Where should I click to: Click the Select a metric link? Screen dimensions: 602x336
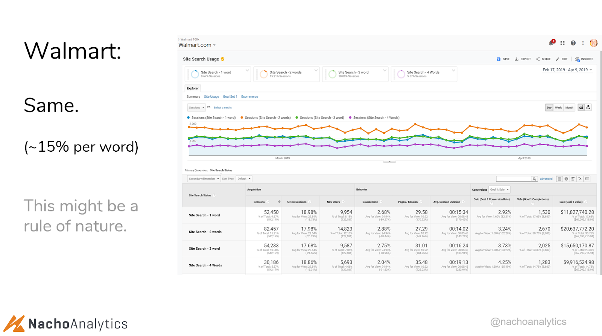tap(223, 108)
